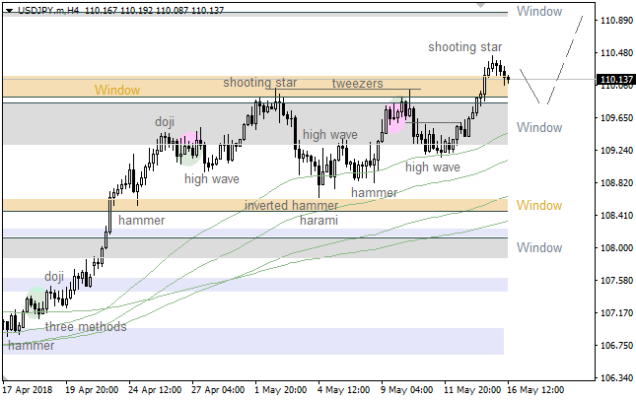Open the USDJPY.m chart title dropdown triangle
Viewport: 636px width, 400px height.
pyautogui.click(x=8, y=9)
